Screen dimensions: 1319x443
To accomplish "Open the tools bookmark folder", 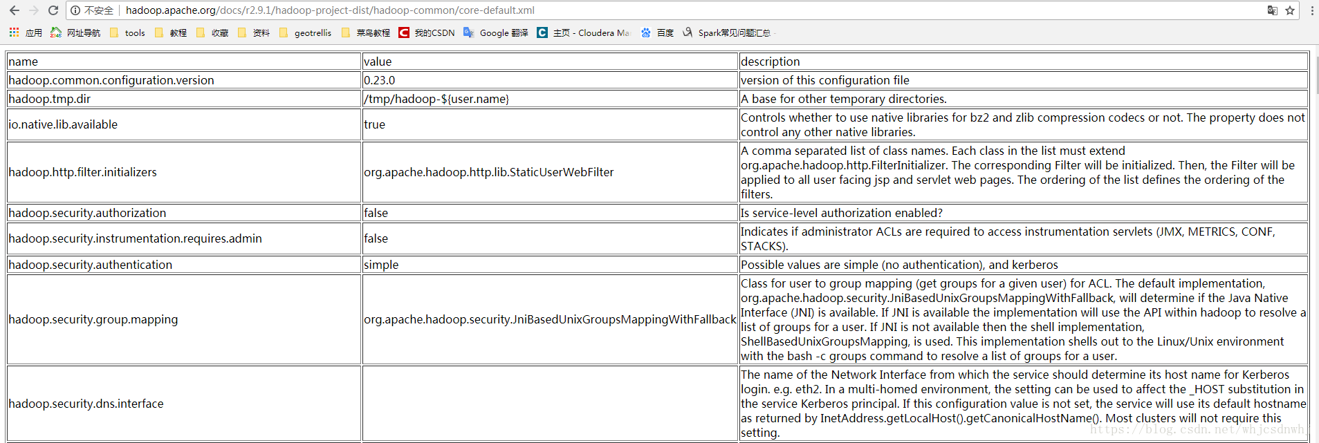I will pyautogui.click(x=127, y=32).
